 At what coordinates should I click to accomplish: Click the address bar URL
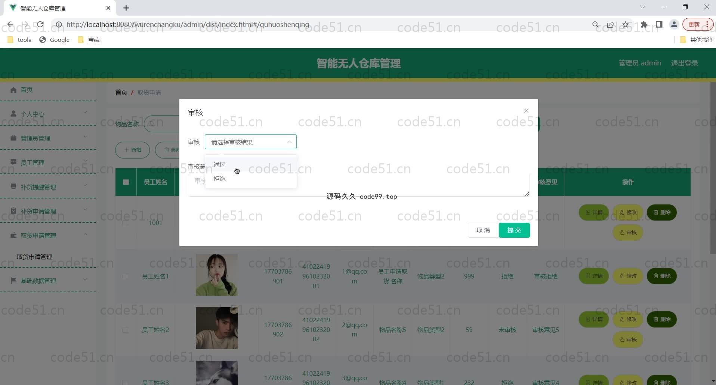click(x=188, y=24)
